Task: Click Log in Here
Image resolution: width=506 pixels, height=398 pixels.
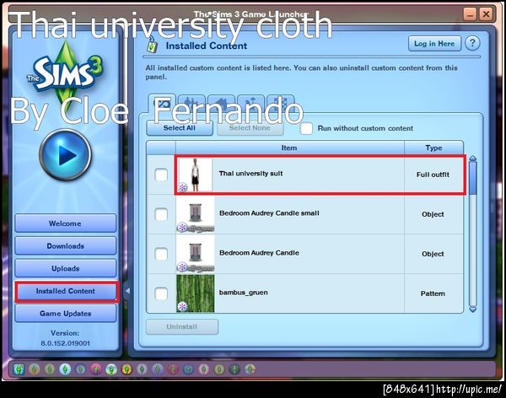Action: (x=434, y=44)
